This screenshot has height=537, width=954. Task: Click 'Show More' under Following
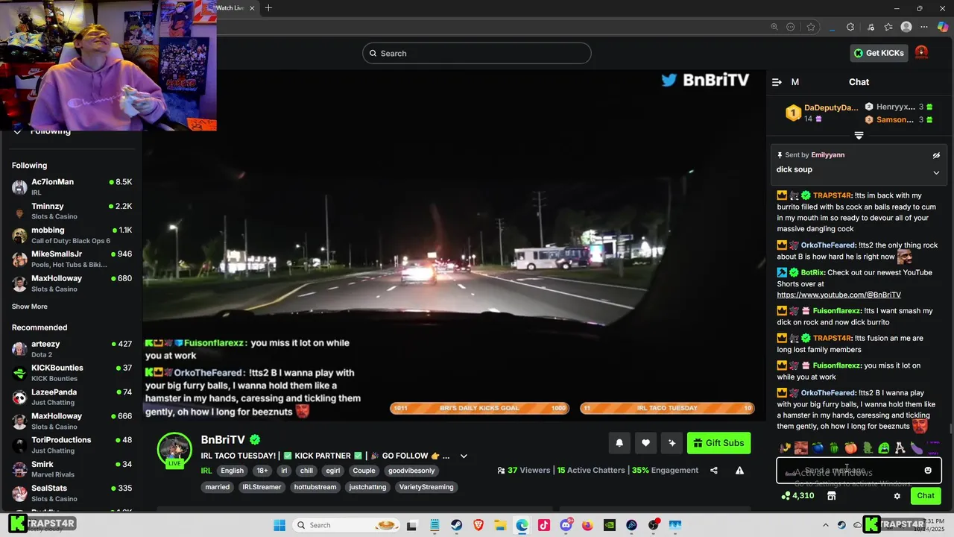pyautogui.click(x=29, y=307)
